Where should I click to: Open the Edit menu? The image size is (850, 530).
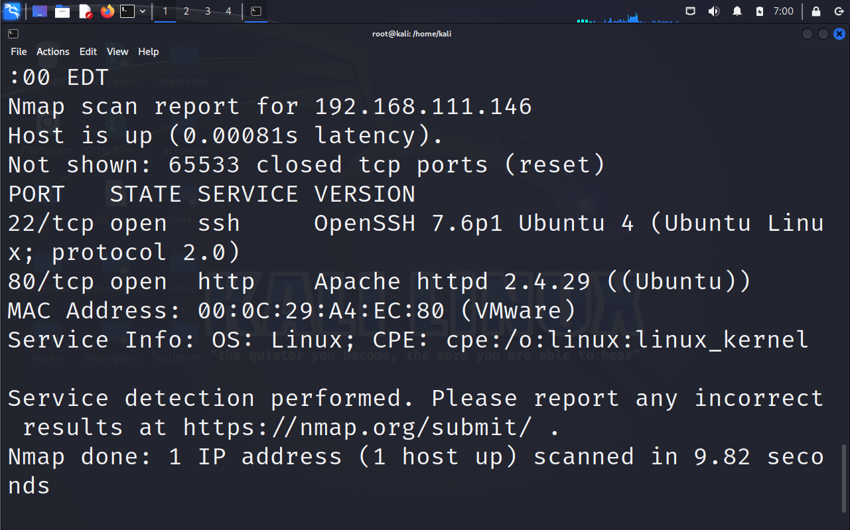(x=88, y=52)
